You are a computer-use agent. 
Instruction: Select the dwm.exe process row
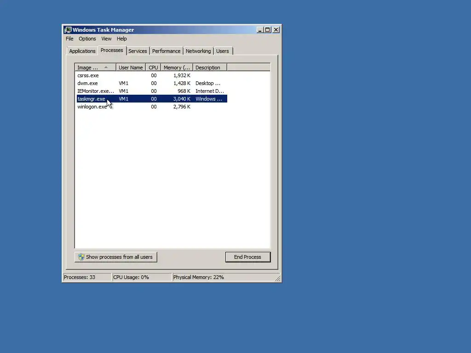[x=152, y=83]
